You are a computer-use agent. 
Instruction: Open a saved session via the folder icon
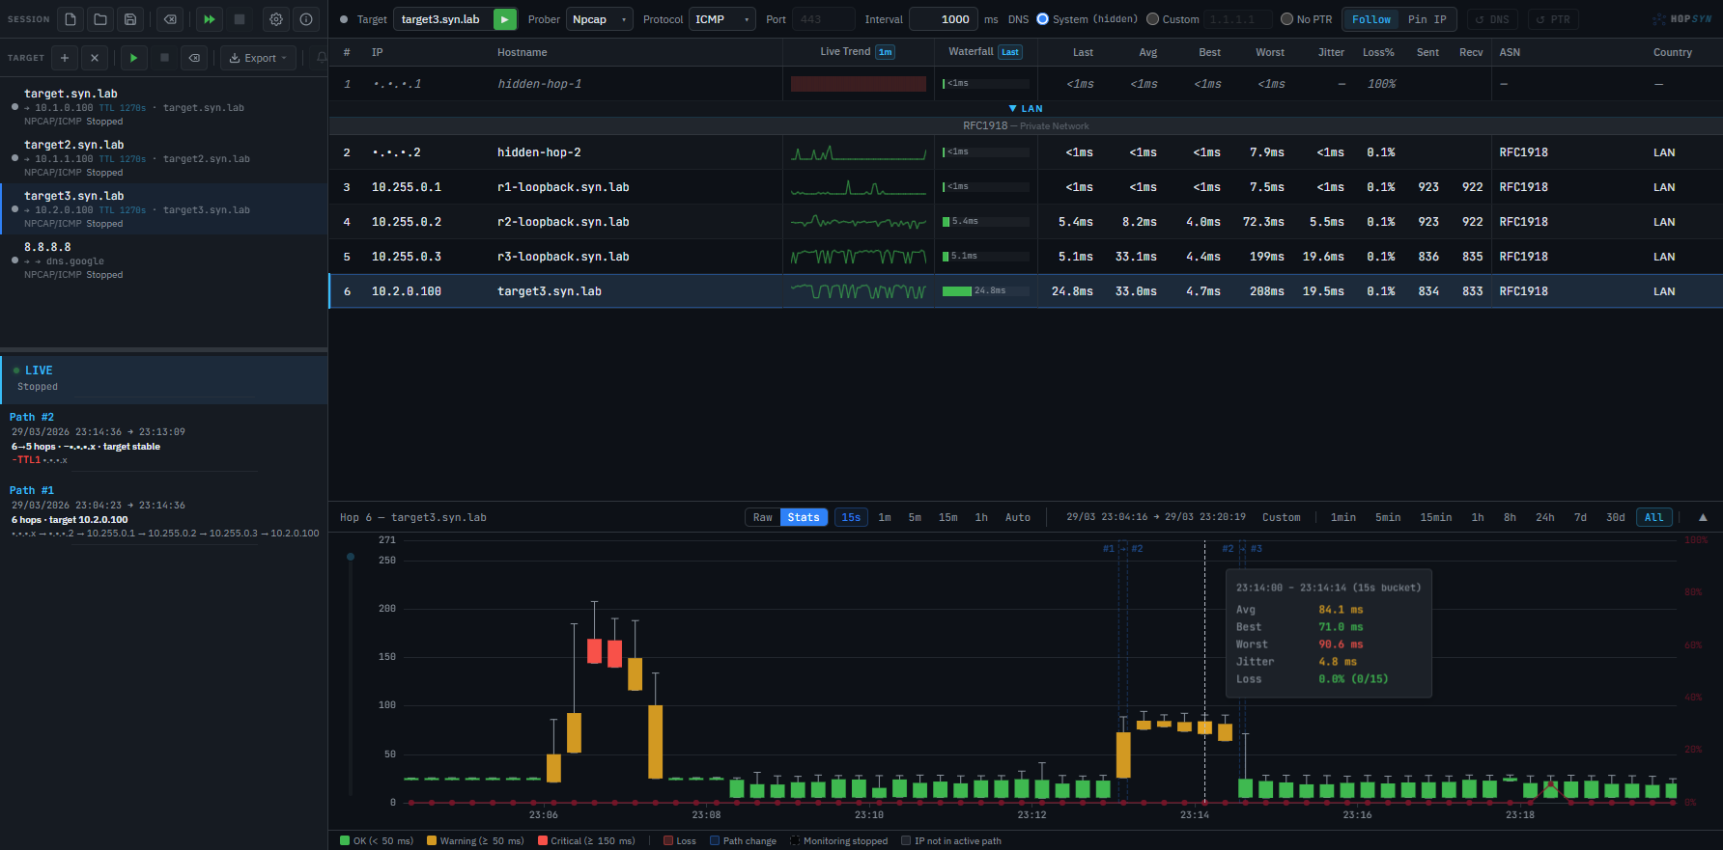(100, 19)
